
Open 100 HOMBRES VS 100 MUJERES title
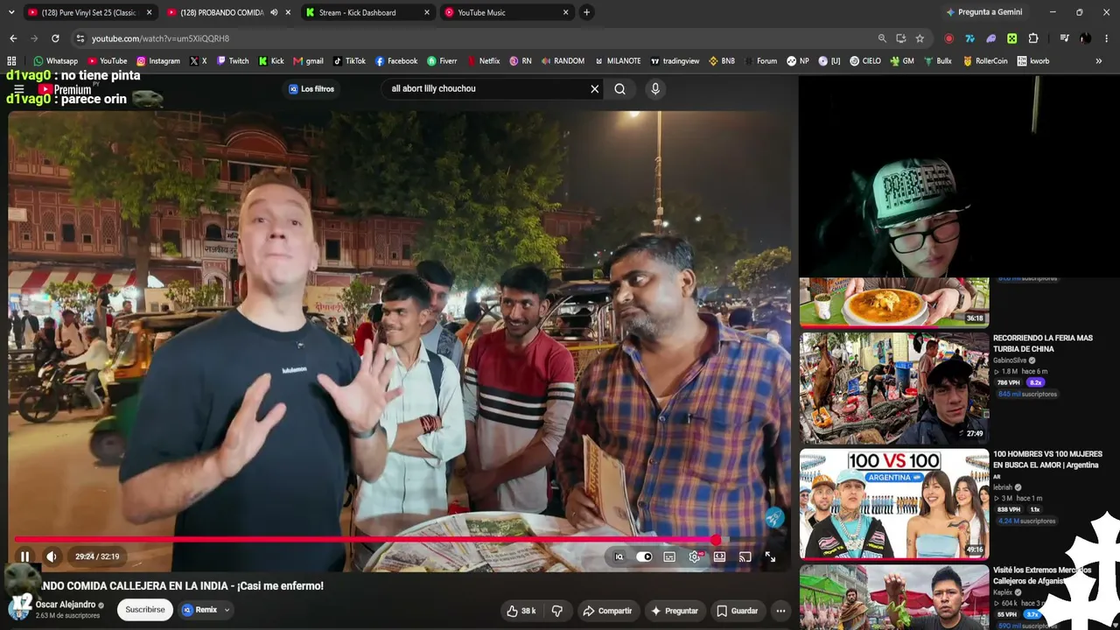click(x=1047, y=459)
